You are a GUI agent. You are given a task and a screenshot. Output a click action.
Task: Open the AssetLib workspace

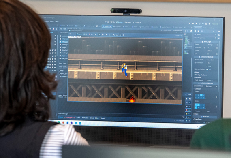coord(137,23)
